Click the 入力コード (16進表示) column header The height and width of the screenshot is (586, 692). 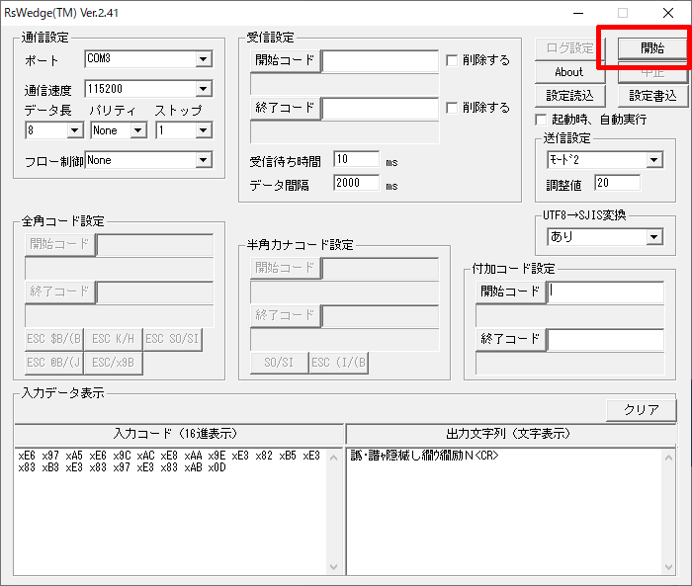click(x=179, y=434)
